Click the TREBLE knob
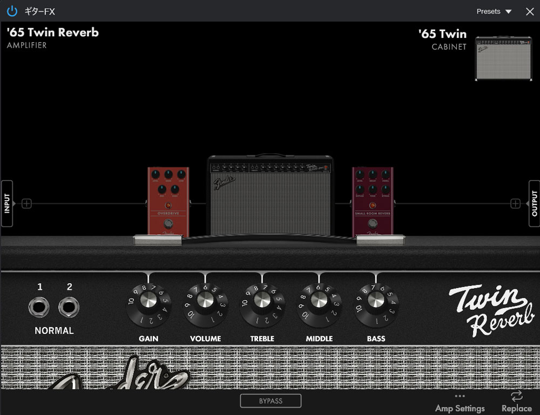Image resolution: width=540 pixels, height=415 pixels. pyautogui.click(x=262, y=305)
